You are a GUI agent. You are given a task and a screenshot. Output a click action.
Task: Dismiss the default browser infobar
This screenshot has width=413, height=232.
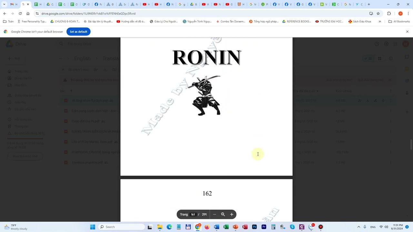tap(407, 32)
